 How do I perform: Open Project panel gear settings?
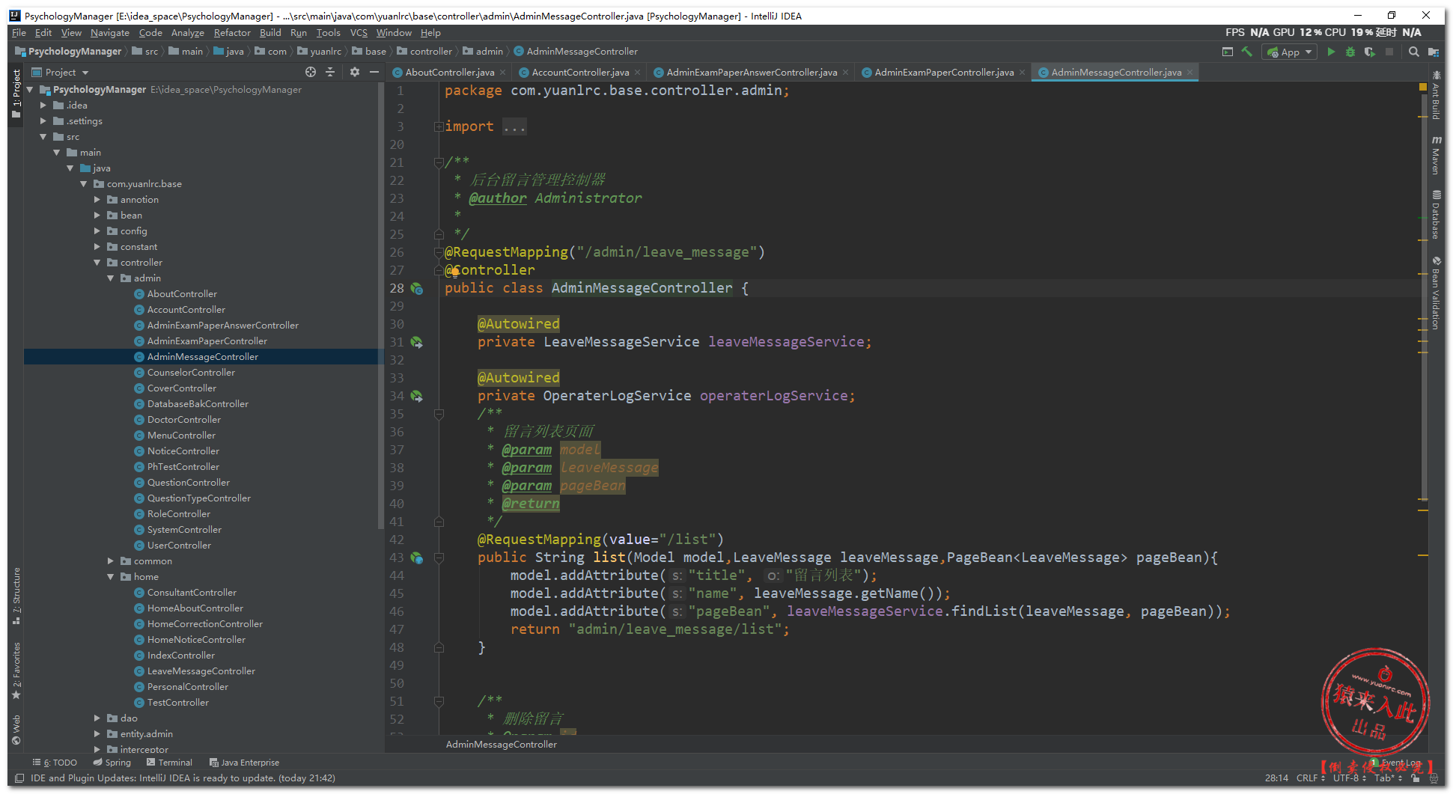[355, 72]
